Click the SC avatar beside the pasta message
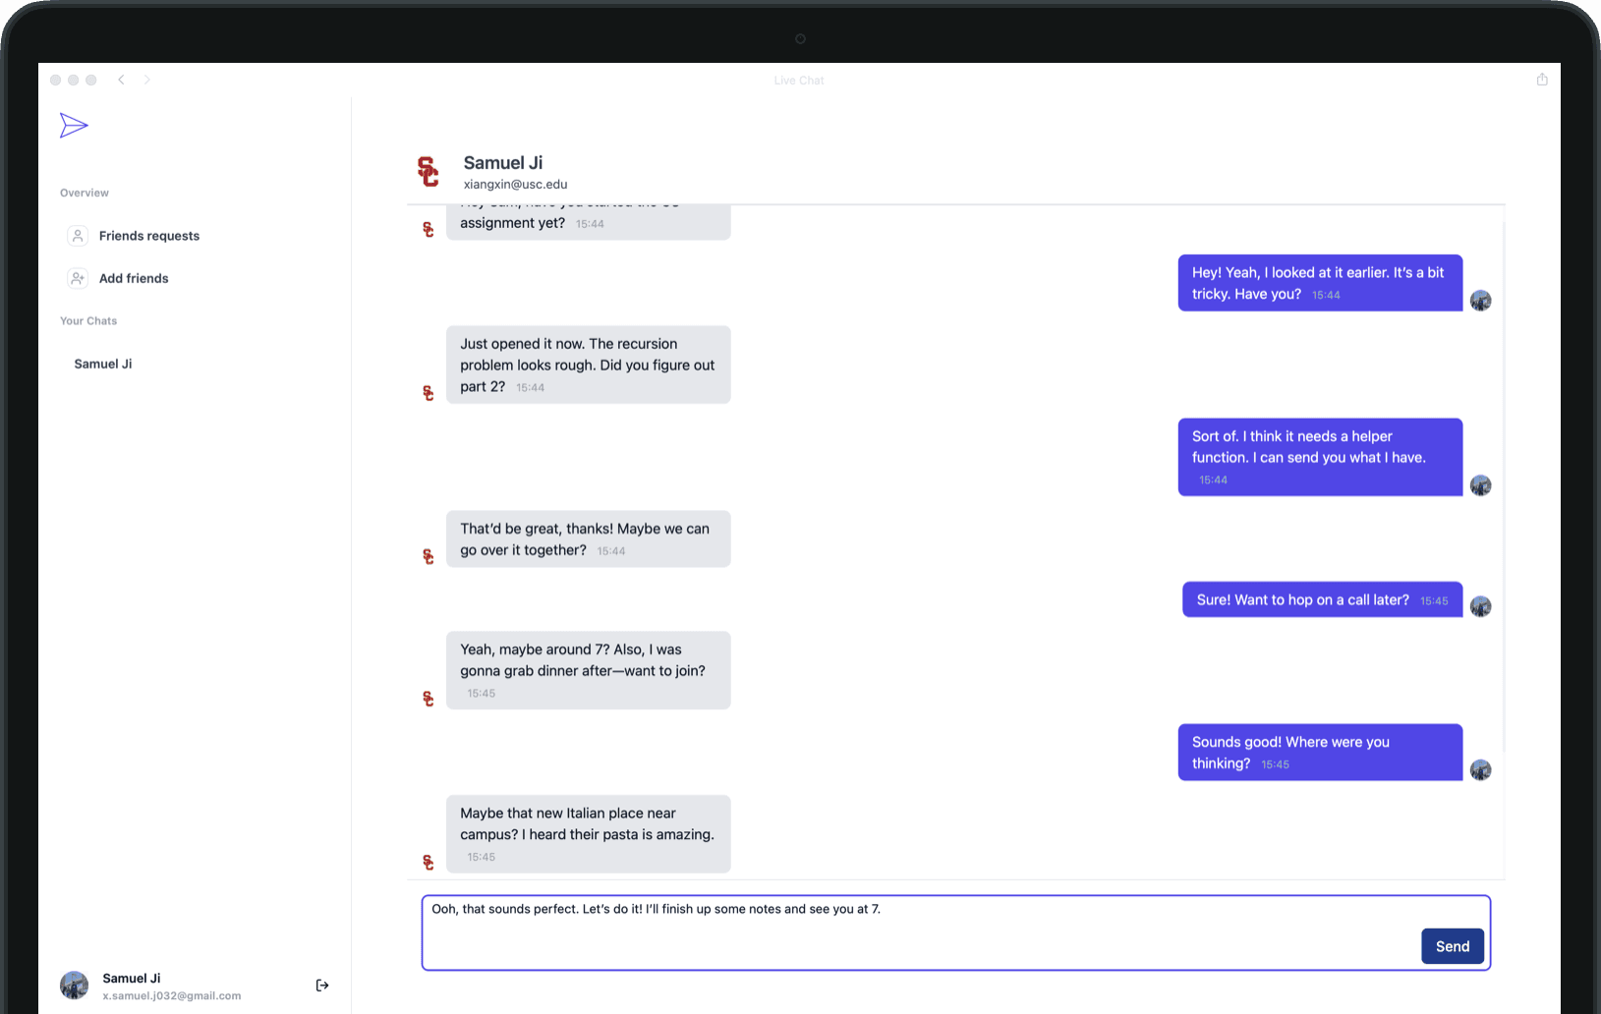The width and height of the screenshot is (1601, 1014). [x=429, y=861]
